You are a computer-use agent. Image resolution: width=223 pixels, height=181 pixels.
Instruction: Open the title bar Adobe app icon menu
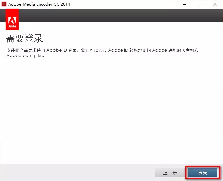[4, 4]
